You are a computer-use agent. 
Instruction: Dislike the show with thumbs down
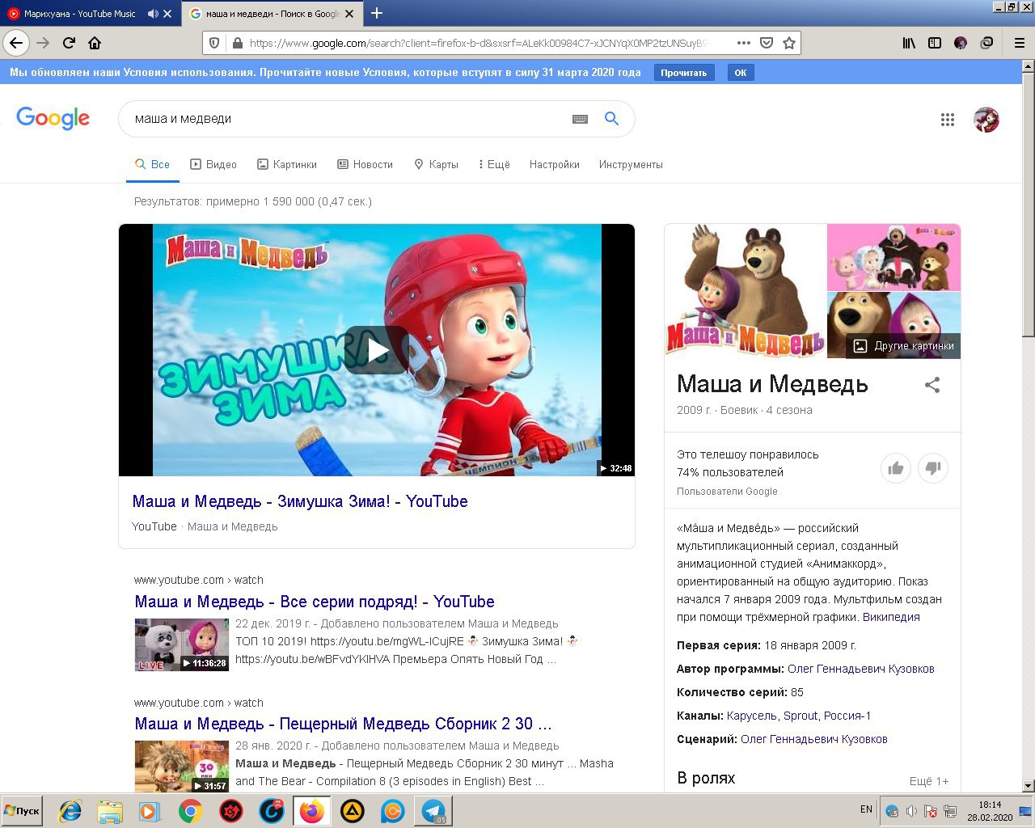point(933,468)
